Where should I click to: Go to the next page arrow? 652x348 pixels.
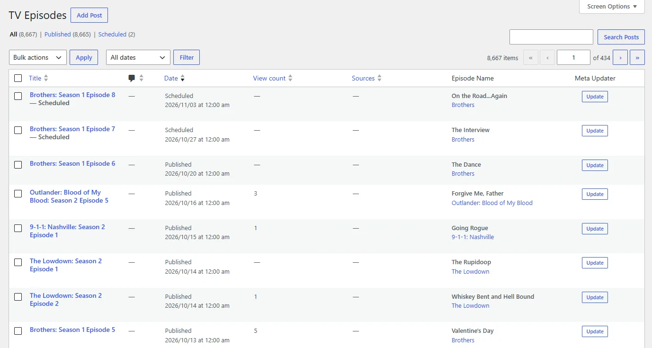620,57
